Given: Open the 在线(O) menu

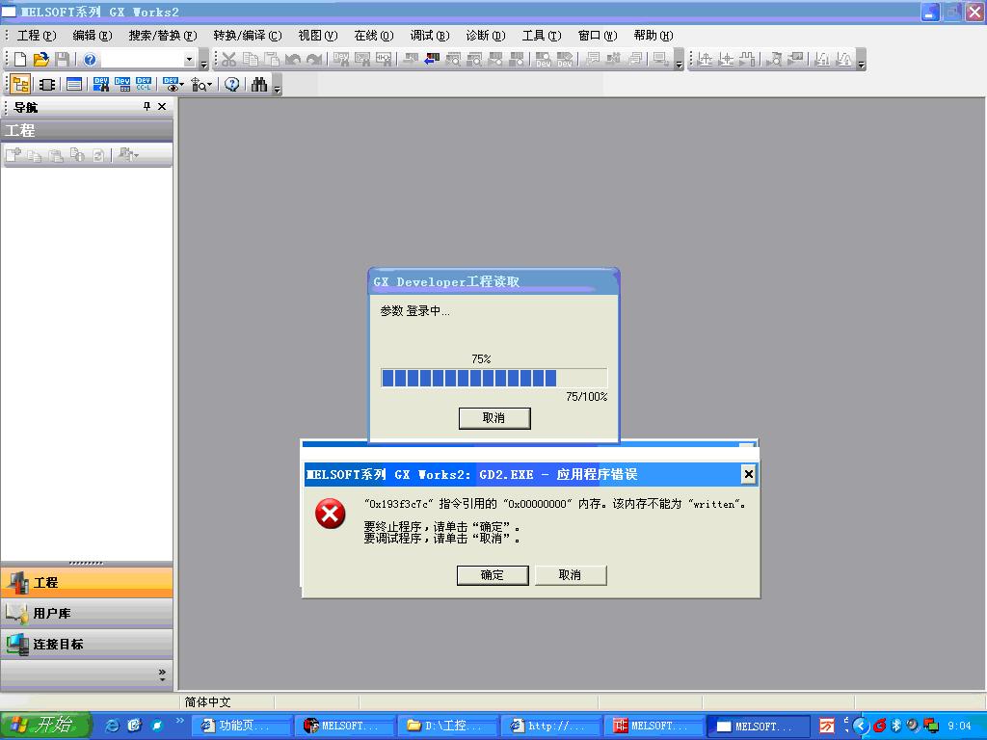Looking at the screenshot, I should click(x=373, y=36).
